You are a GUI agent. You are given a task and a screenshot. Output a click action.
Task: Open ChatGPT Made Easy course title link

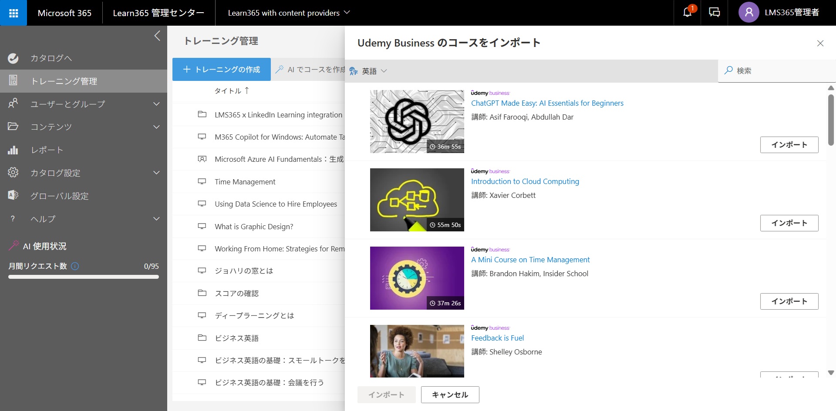tap(547, 103)
